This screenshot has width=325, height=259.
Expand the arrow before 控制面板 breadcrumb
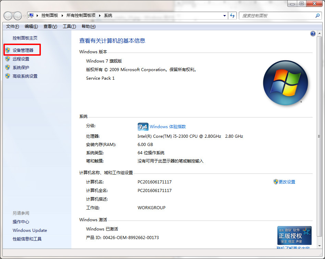point(37,15)
